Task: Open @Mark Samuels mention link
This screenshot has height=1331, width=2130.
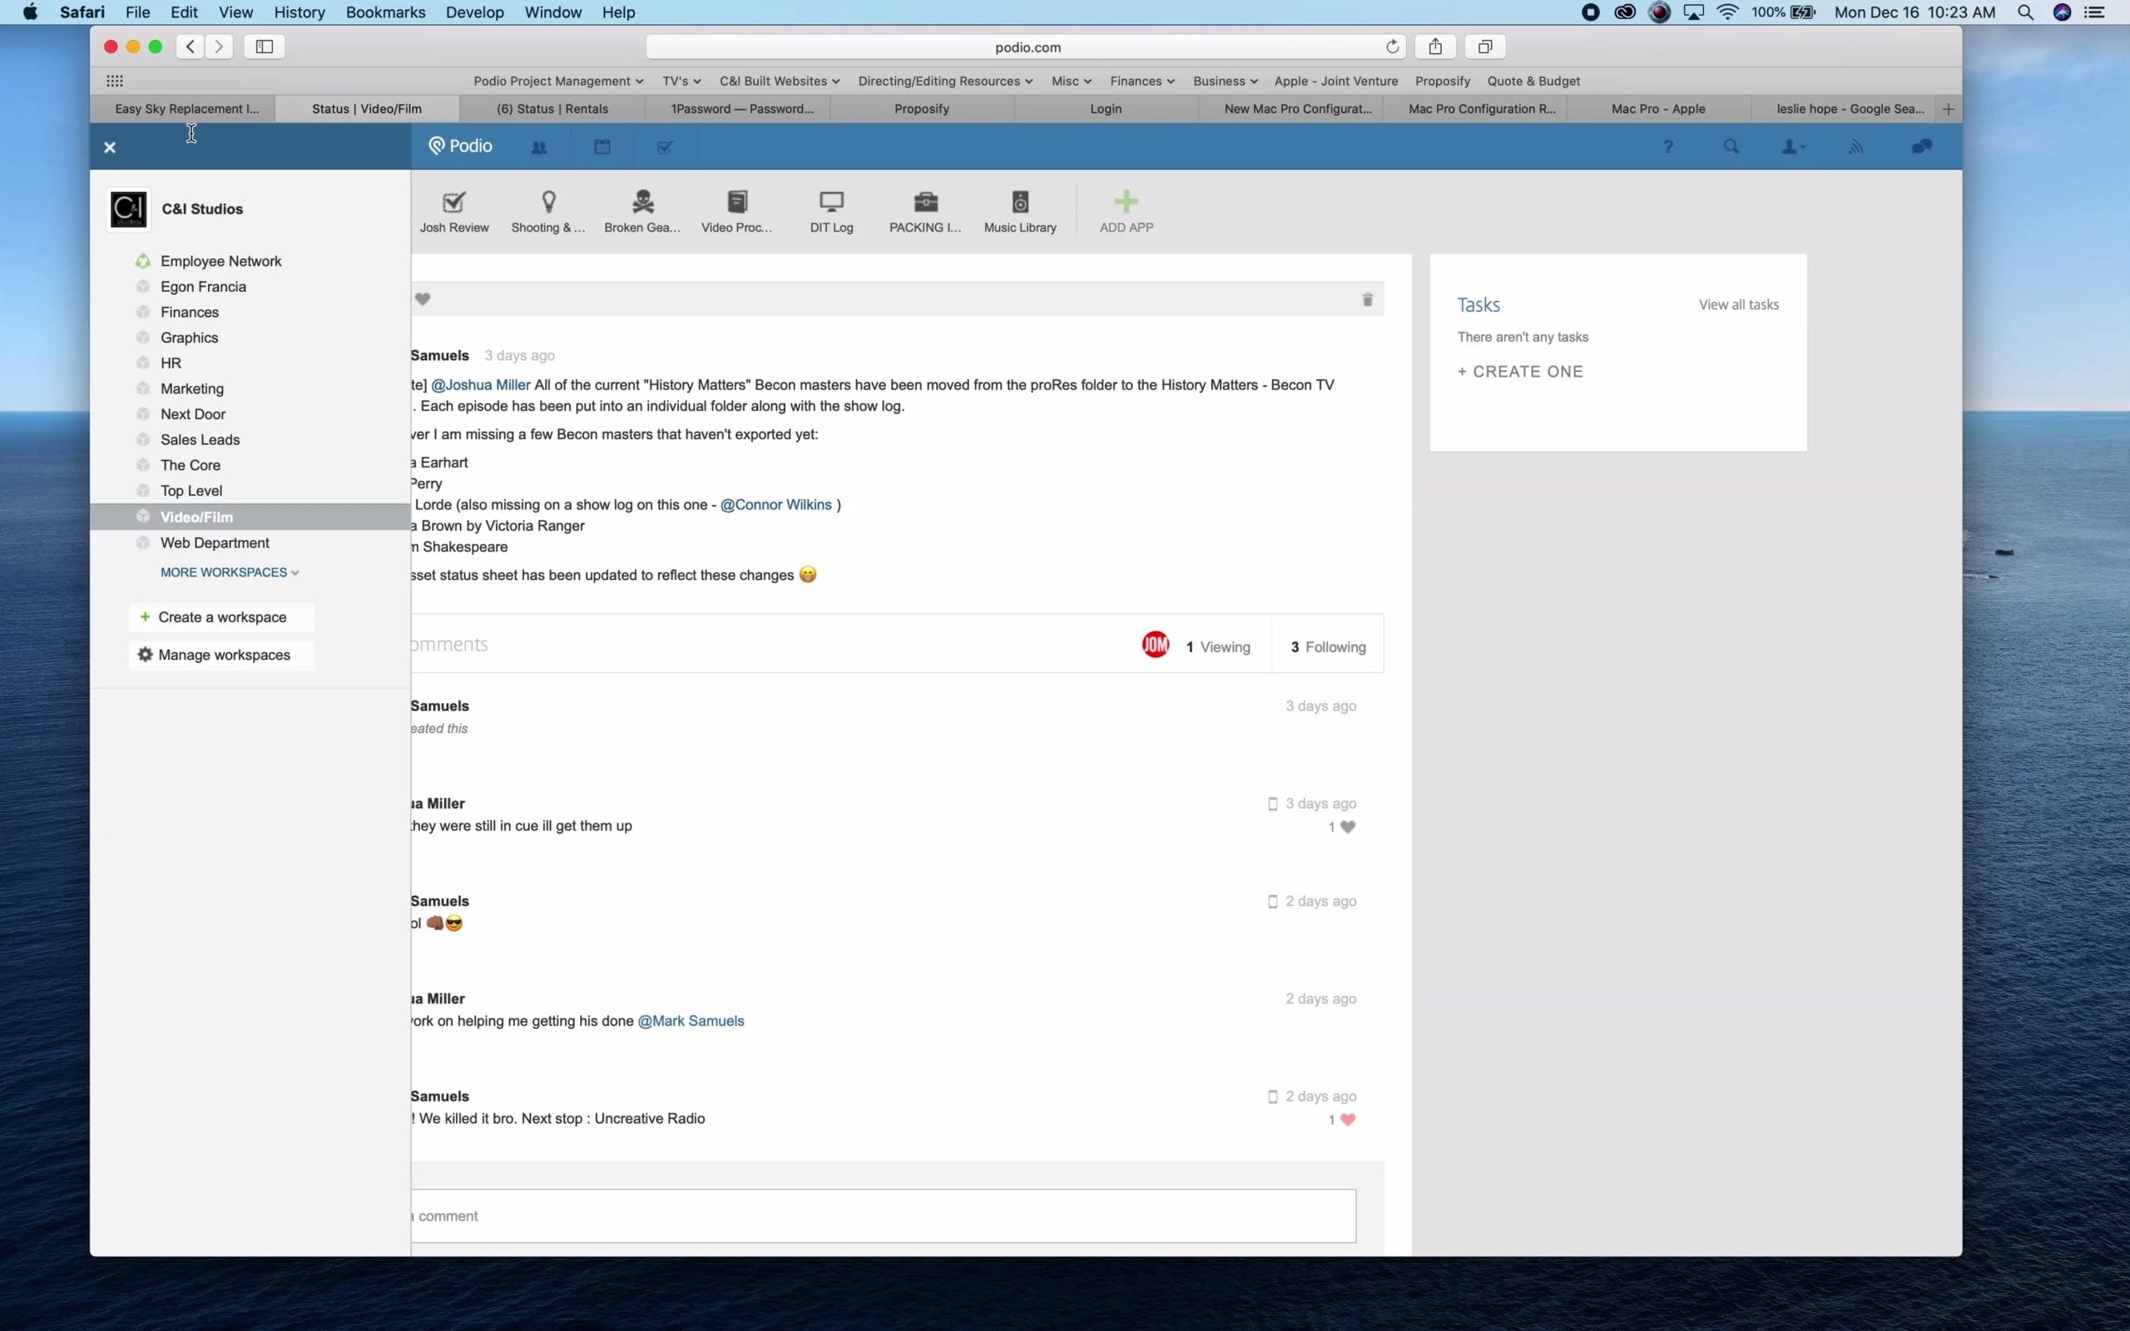Action: point(690,1022)
